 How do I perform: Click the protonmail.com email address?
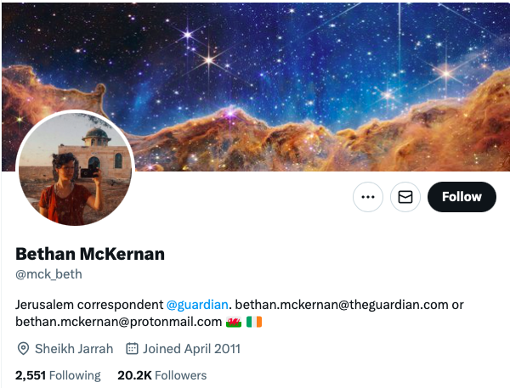[x=119, y=322]
